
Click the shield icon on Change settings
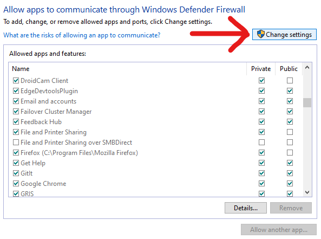[x=260, y=34]
